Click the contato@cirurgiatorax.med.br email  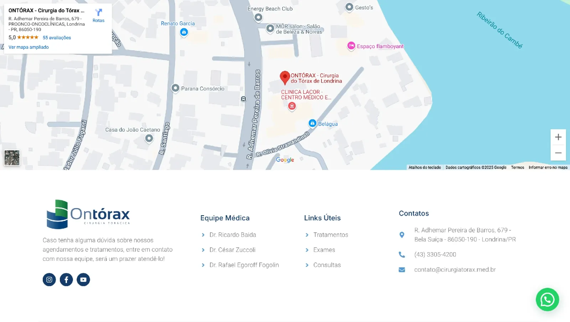[x=455, y=270]
